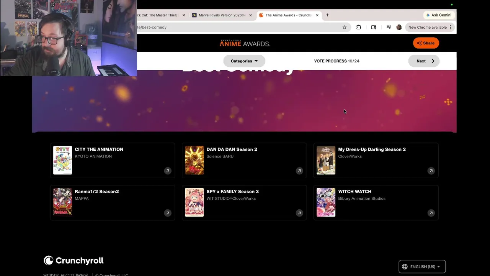
Task: Open WITCH WATCH arrow icon
Action: pos(431,213)
